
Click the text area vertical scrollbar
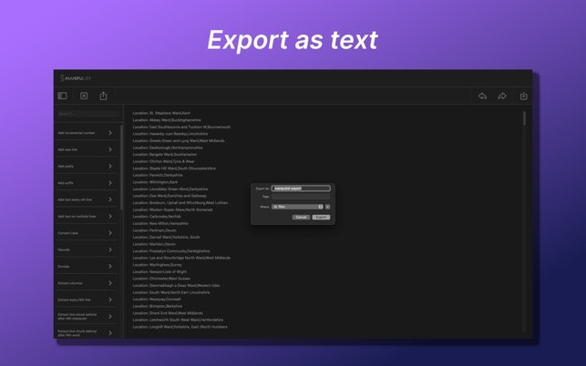pyautogui.click(x=524, y=118)
